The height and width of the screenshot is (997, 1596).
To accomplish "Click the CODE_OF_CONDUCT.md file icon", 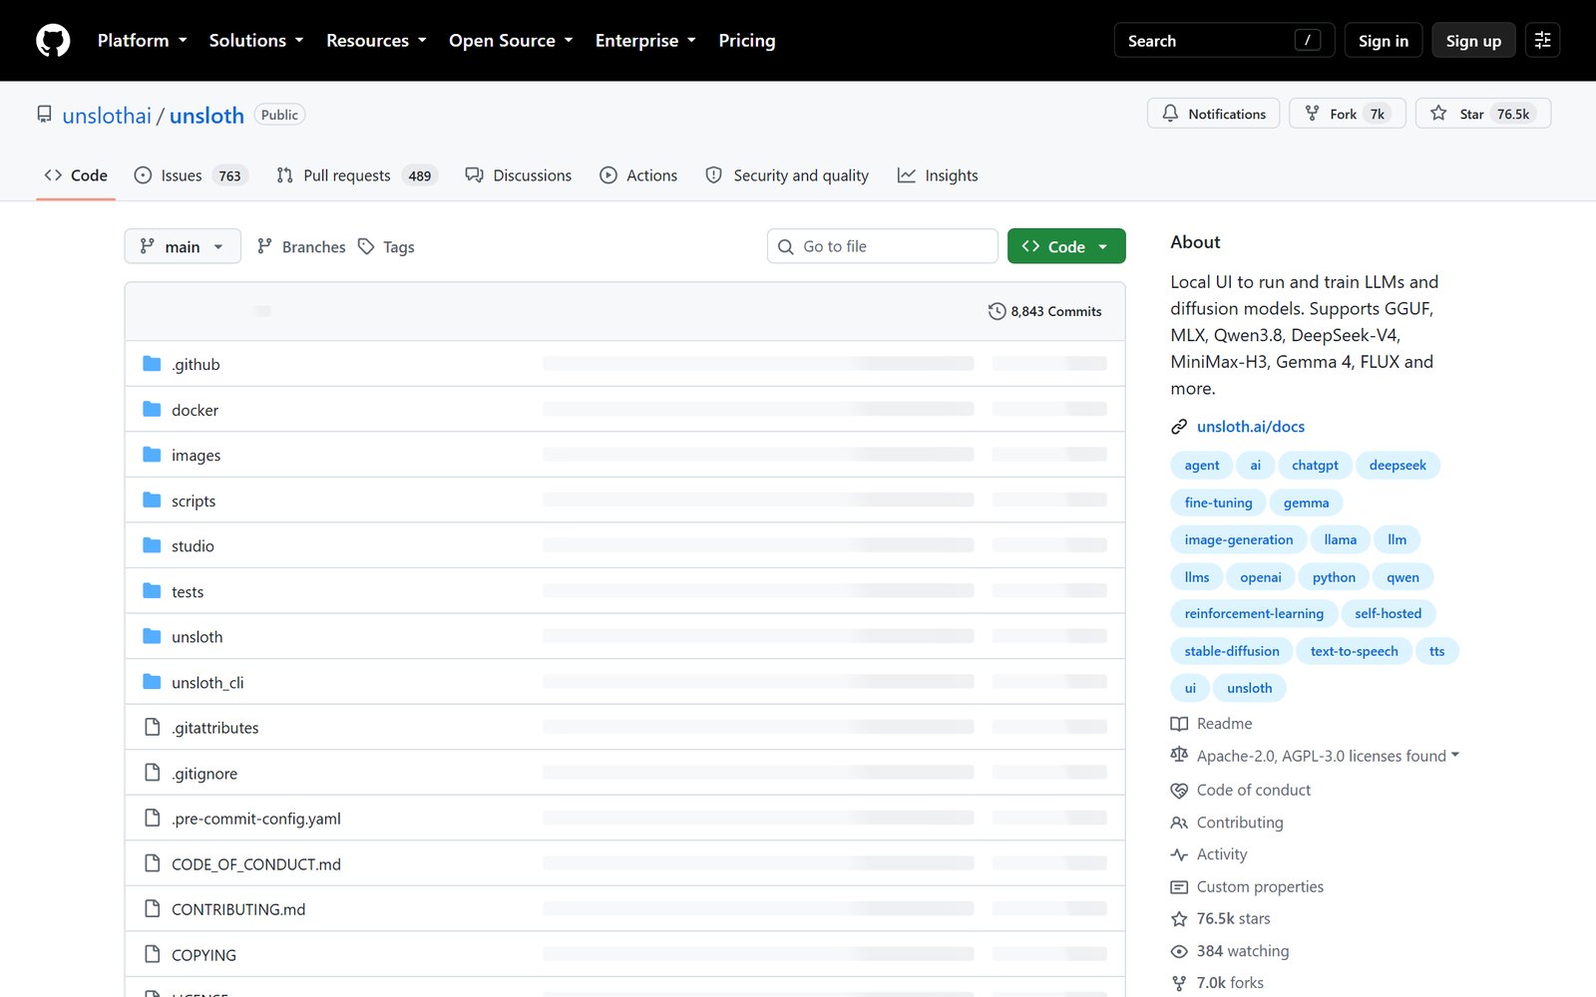I will click(x=152, y=863).
